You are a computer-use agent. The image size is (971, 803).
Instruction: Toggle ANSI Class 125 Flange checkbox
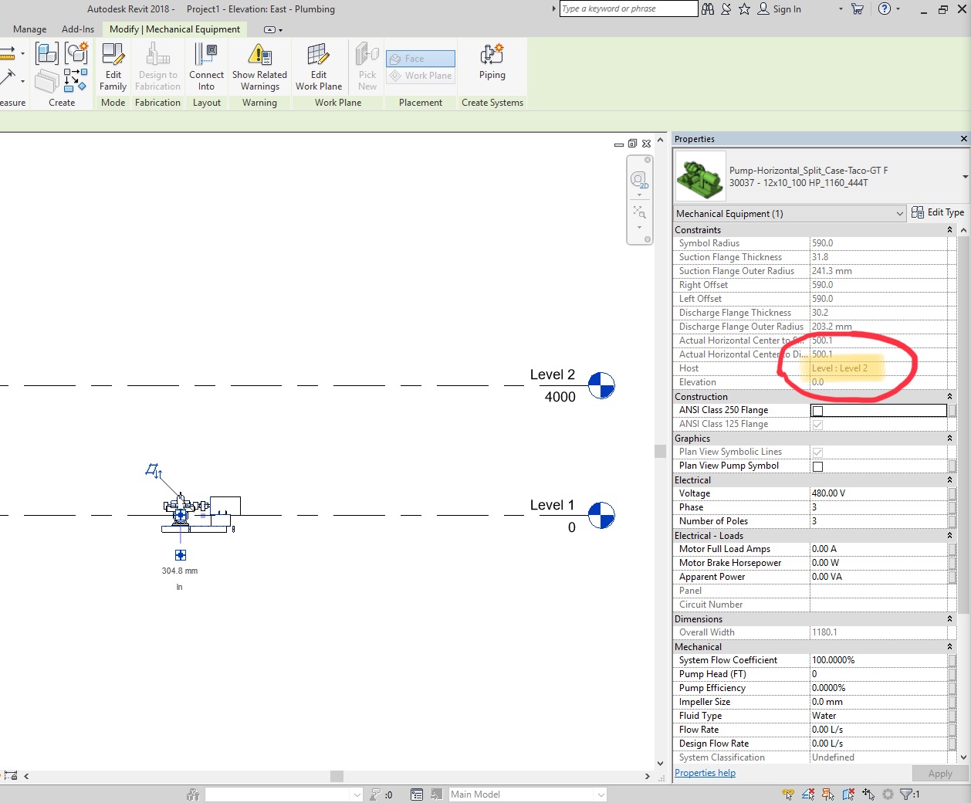coord(817,425)
